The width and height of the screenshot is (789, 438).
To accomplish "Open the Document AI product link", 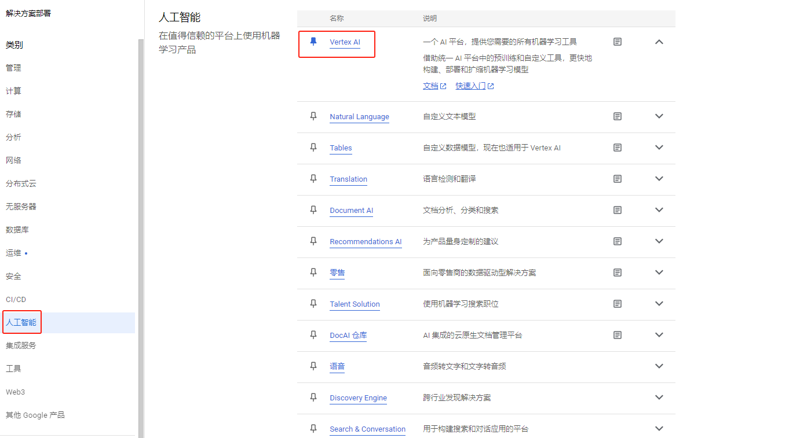I will click(351, 211).
